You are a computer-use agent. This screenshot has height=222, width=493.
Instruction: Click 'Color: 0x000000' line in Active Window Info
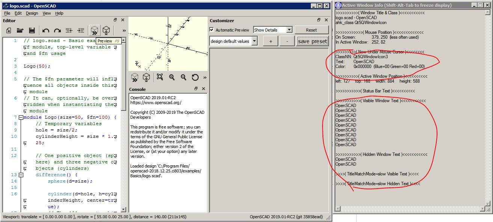[380, 66]
